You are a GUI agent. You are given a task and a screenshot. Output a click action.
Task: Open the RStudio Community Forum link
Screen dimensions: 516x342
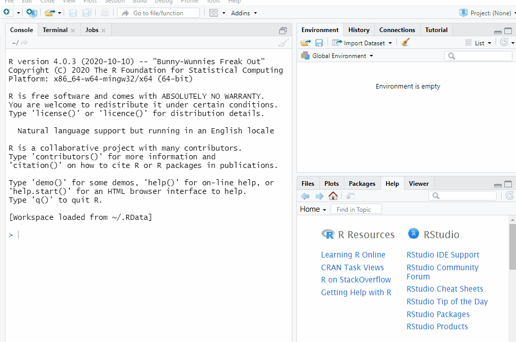tap(443, 272)
